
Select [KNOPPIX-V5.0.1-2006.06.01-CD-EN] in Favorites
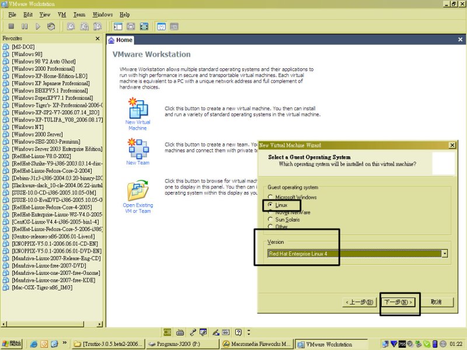(x=55, y=244)
